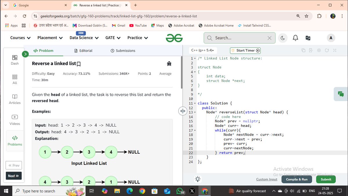Viewport: 348px width, 196px height.
Task: Open the Placement menu
Action: (50, 38)
